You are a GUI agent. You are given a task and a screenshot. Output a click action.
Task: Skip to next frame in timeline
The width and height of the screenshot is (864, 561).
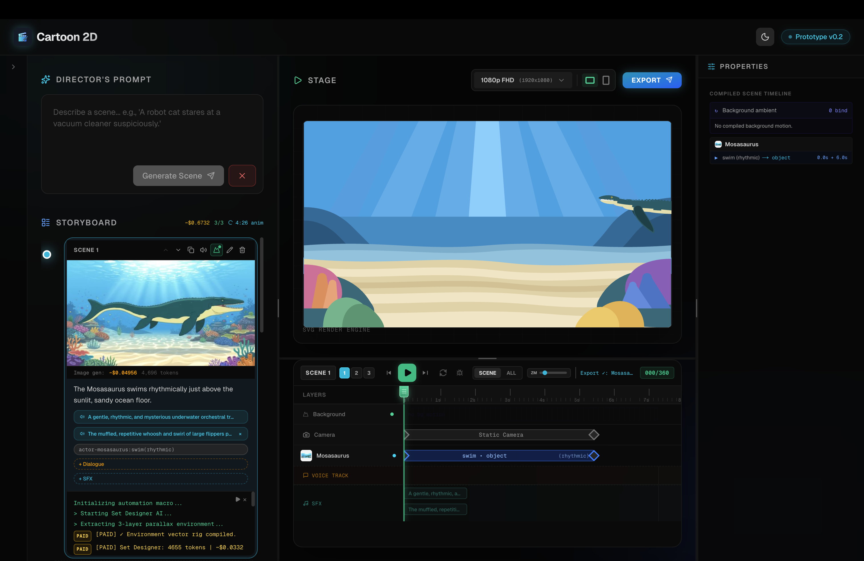coord(425,373)
